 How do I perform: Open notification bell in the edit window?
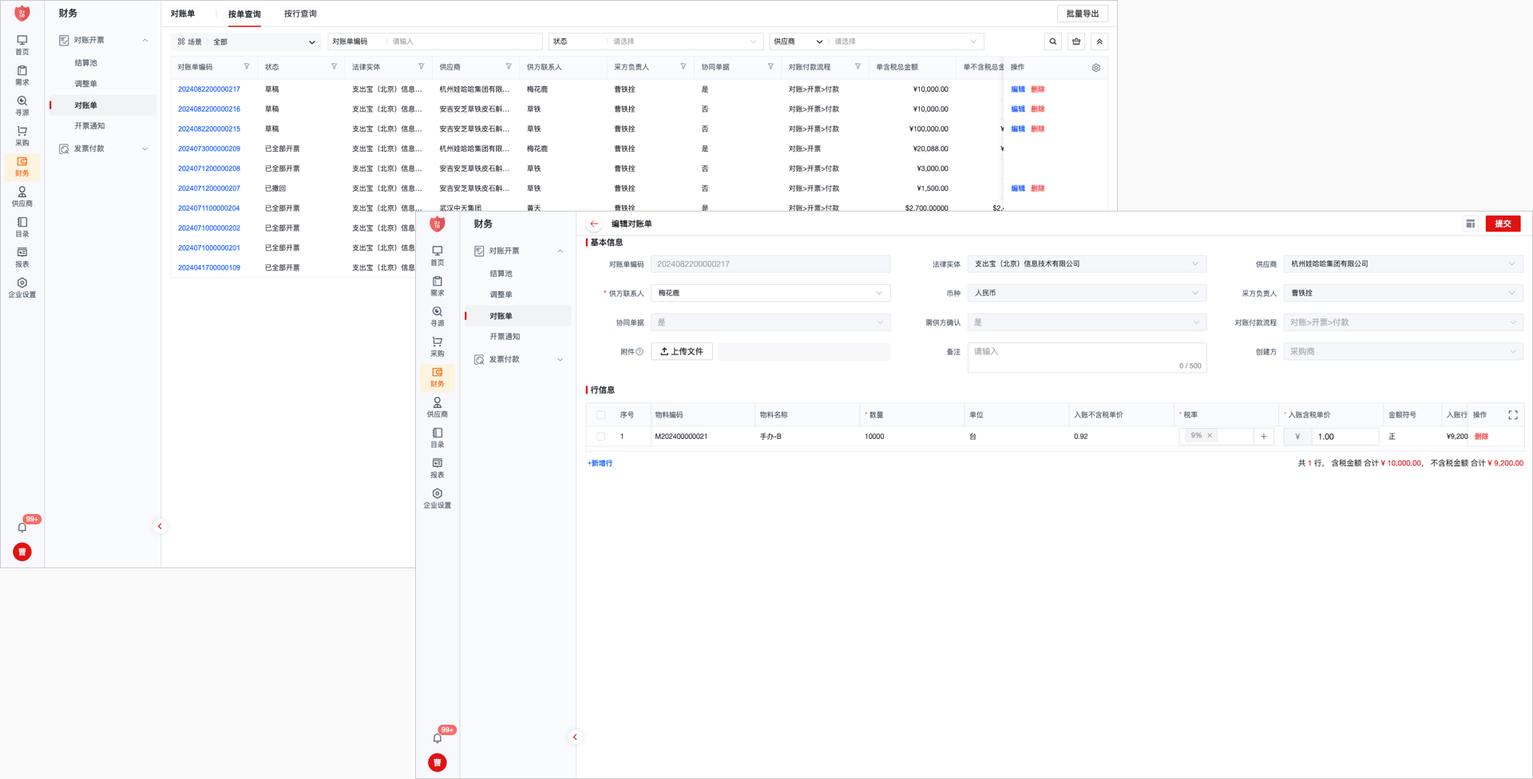(x=438, y=737)
